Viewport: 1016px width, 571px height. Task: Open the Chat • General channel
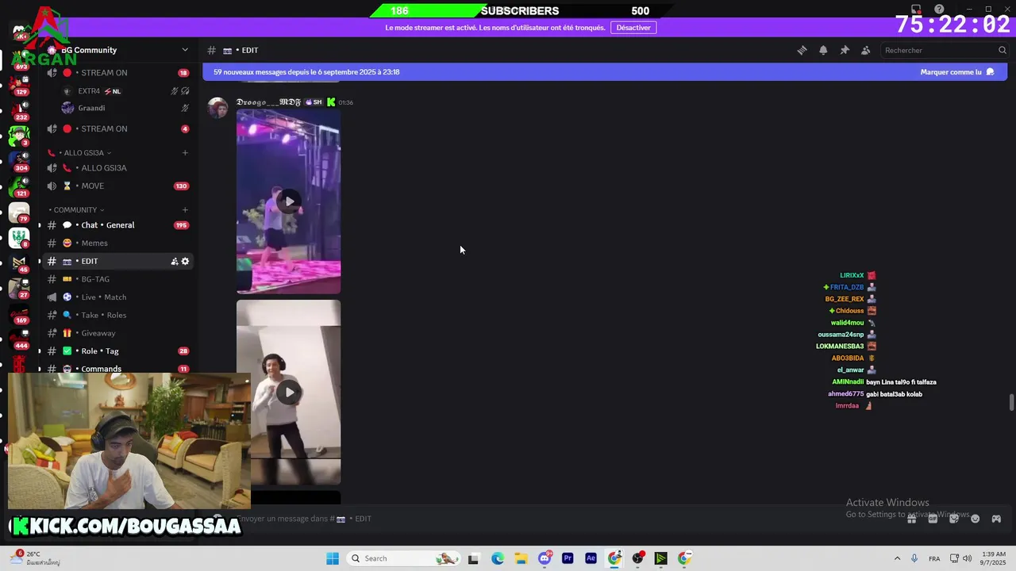tap(119, 225)
